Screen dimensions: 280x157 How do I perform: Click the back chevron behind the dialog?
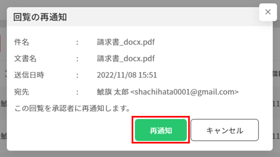coord(6,74)
